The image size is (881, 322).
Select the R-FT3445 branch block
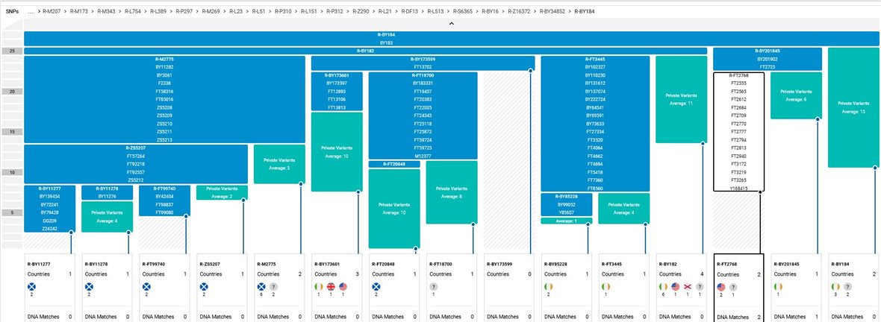tap(597, 59)
